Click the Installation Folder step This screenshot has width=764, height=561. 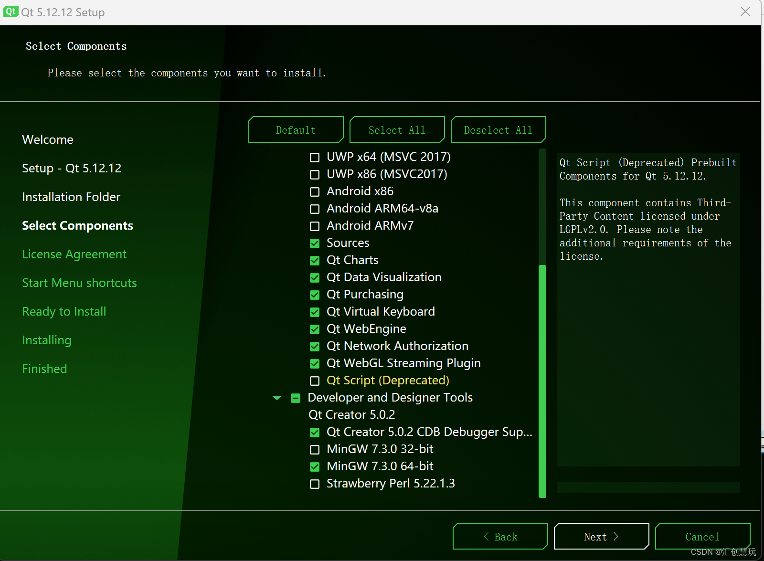71,197
